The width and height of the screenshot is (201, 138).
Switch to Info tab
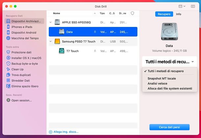point(179,14)
